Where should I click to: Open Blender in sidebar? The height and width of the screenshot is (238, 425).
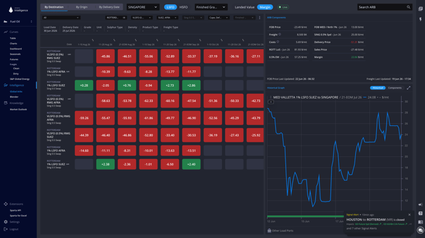(14, 97)
